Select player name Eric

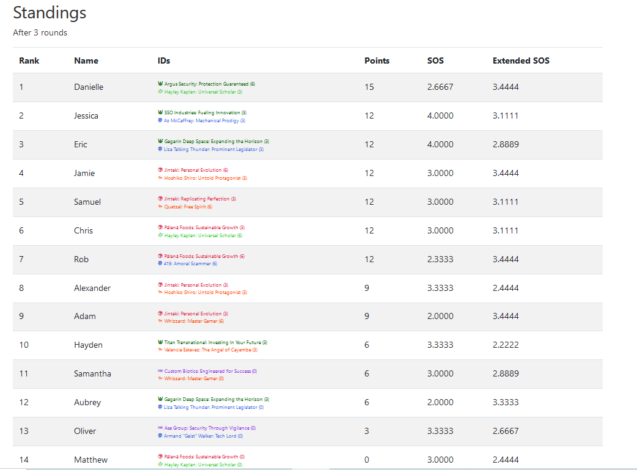pos(81,144)
